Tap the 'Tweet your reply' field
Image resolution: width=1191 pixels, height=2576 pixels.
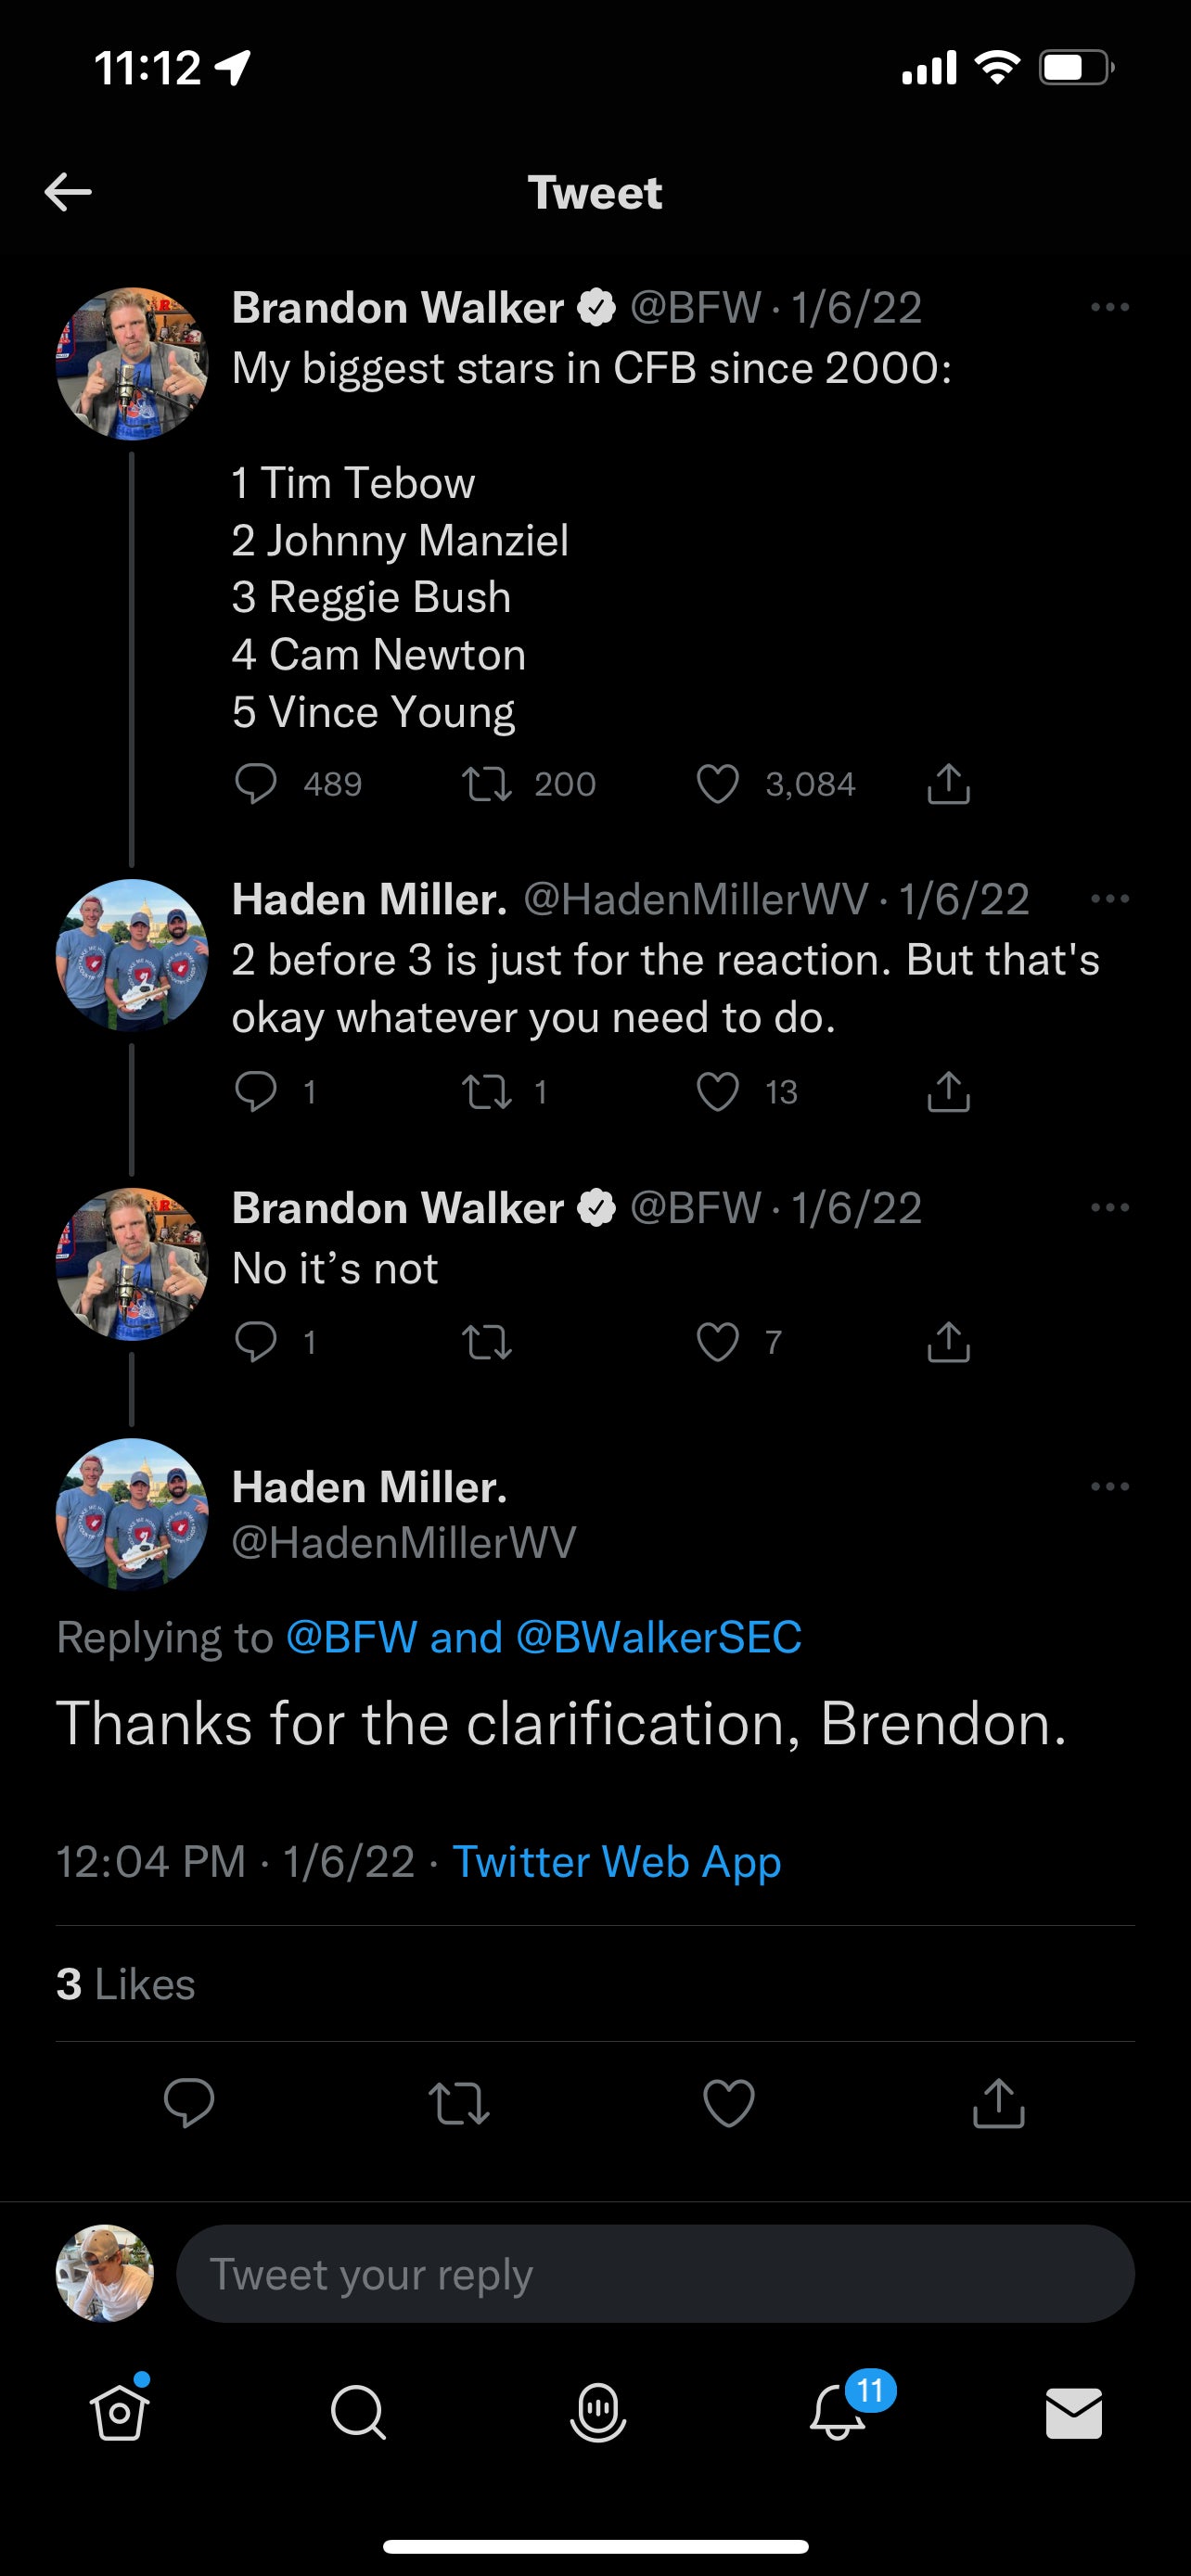point(655,2273)
